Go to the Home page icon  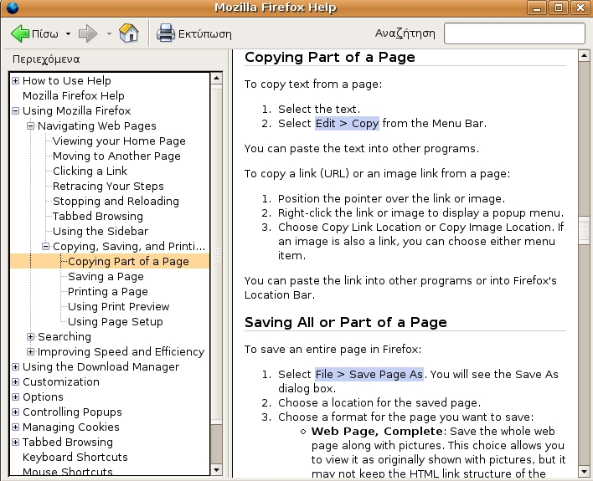tap(129, 33)
